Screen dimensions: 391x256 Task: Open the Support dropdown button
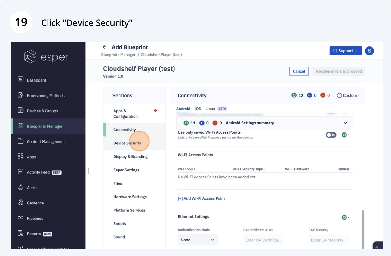345,51
